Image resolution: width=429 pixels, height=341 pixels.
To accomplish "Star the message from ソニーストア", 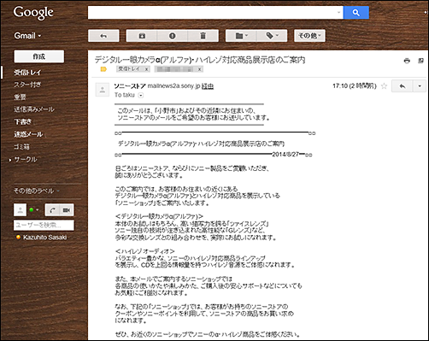I will click(x=384, y=86).
